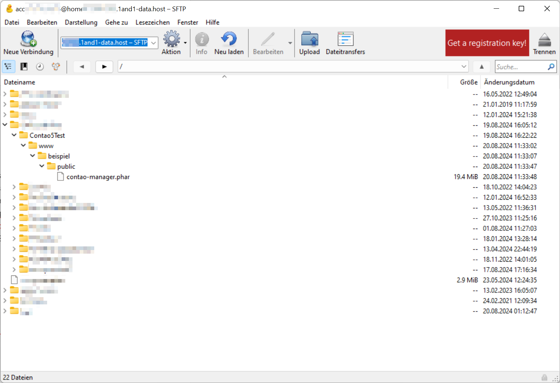Navigate up to parent folder arrow
This screenshot has height=383, width=560.
(481, 67)
